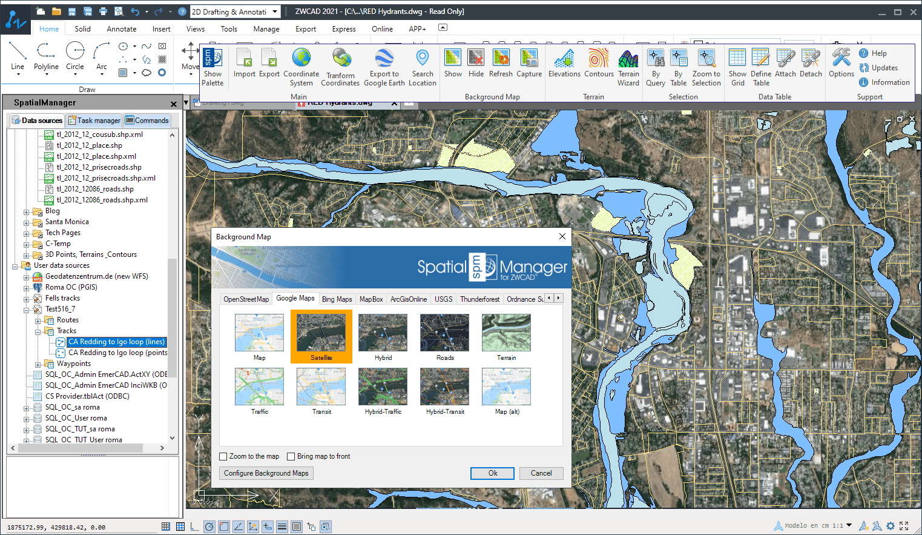
Task: Click the Cancel button
Action: [x=541, y=473]
